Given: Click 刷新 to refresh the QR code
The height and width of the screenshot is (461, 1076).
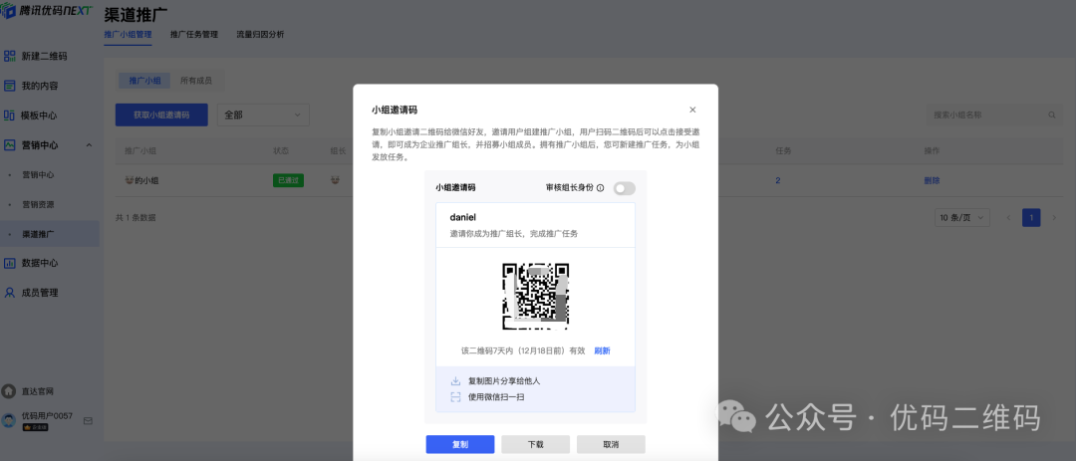Looking at the screenshot, I should pyautogui.click(x=602, y=350).
